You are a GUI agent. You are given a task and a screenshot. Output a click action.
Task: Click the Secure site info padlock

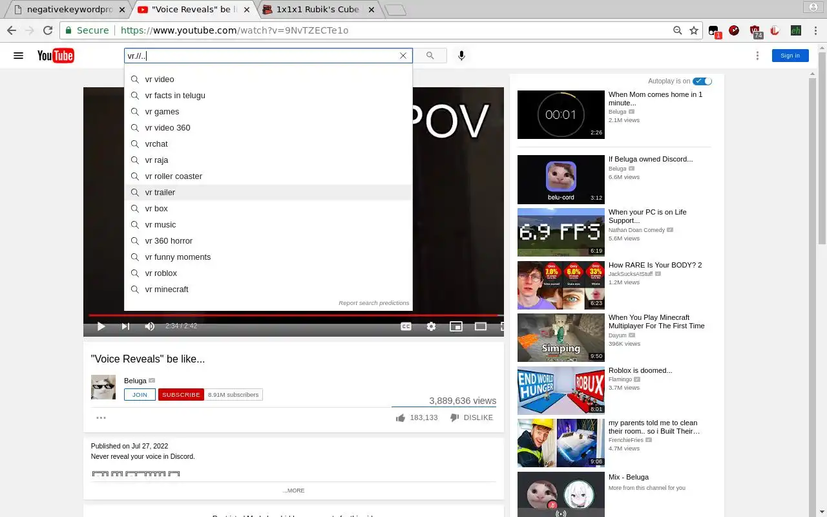68,30
